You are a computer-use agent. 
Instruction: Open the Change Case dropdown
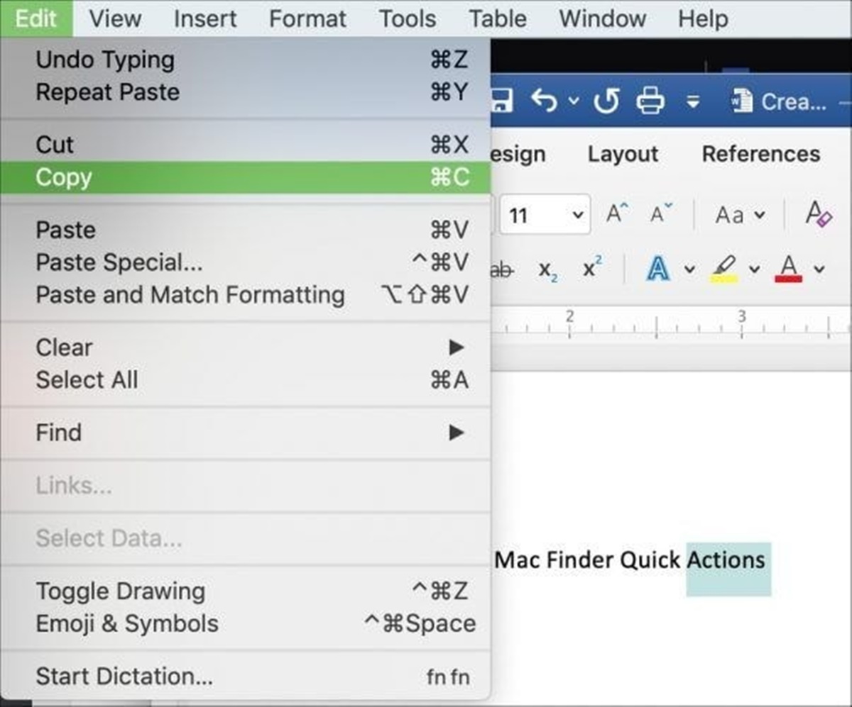pyautogui.click(x=740, y=214)
